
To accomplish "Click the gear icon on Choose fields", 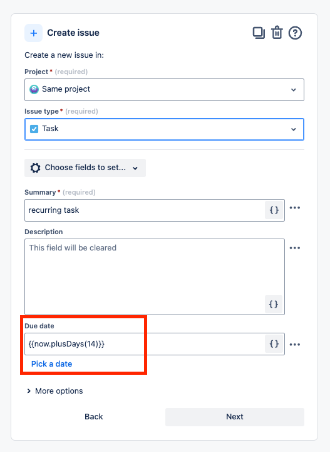I will click(35, 168).
